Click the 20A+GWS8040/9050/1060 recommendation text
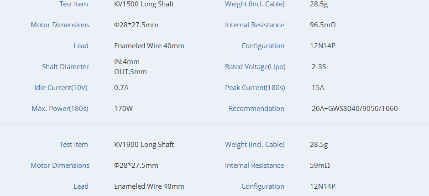Screen dimensions: 429x196 click(x=355, y=109)
